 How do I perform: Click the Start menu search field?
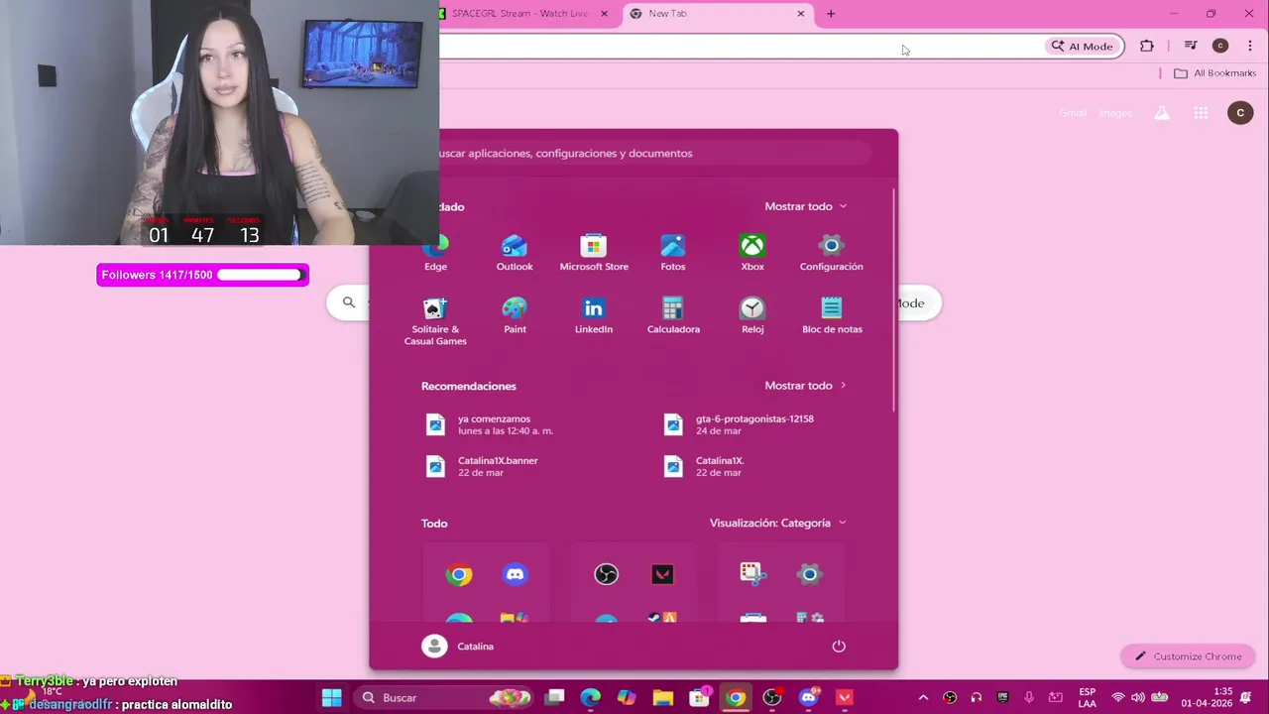tap(654, 153)
